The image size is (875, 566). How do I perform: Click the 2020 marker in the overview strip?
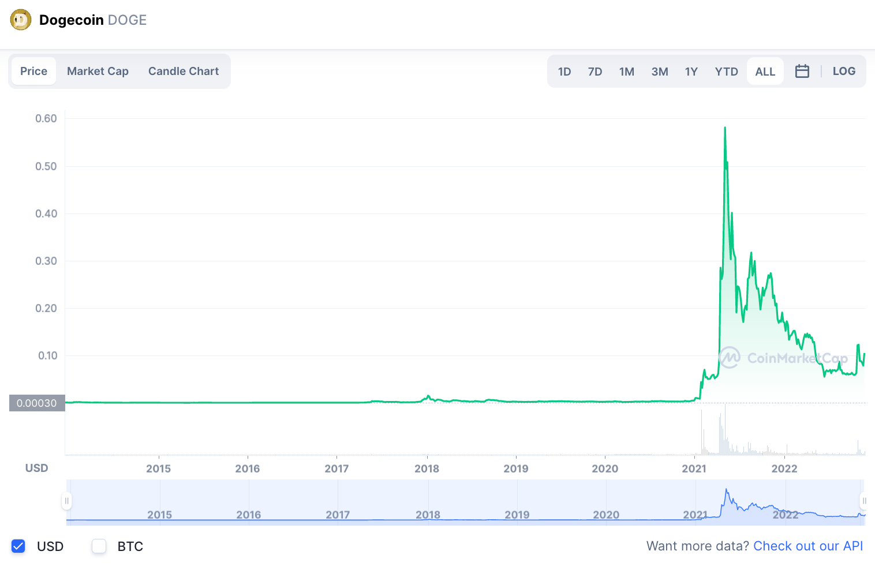click(606, 514)
